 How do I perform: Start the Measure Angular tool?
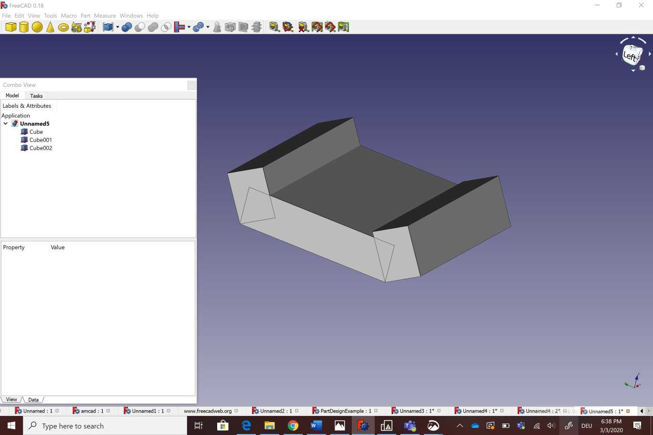pos(288,27)
